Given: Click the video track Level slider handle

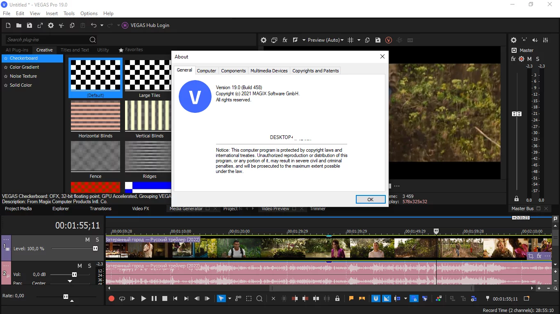Looking at the screenshot, I should tap(96, 249).
